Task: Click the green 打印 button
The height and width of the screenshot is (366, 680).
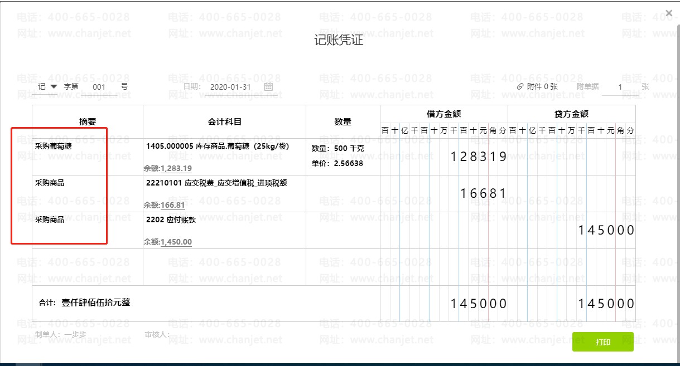Action: pyautogui.click(x=603, y=341)
